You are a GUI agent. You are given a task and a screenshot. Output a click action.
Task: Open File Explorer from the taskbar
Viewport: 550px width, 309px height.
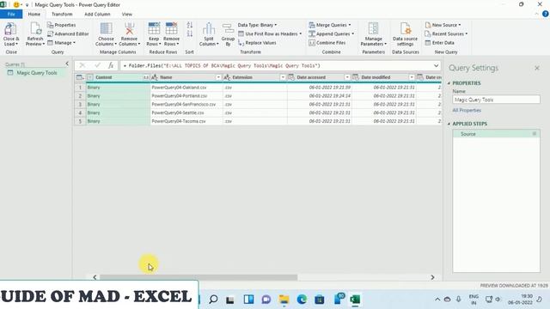(x=284, y=300)
